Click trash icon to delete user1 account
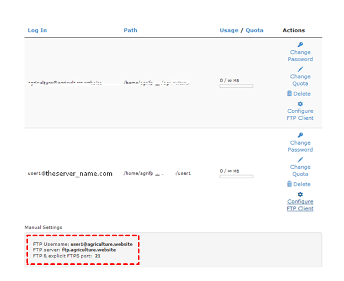This screenshot has width=344, height=281. coord(289,184)
